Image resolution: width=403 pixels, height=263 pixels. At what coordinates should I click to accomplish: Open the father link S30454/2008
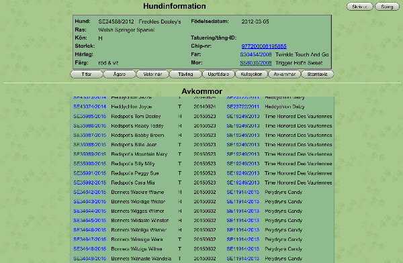pos(256,54)
